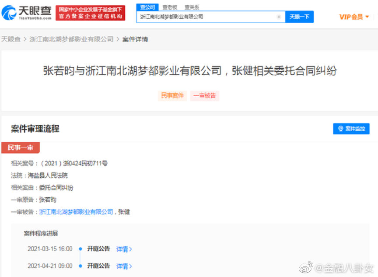
Task: Click the case title heading text
Action: 190,71
